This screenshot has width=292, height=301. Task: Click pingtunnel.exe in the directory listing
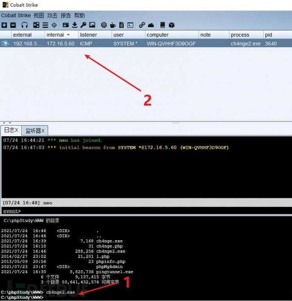[x=115, y=271]
